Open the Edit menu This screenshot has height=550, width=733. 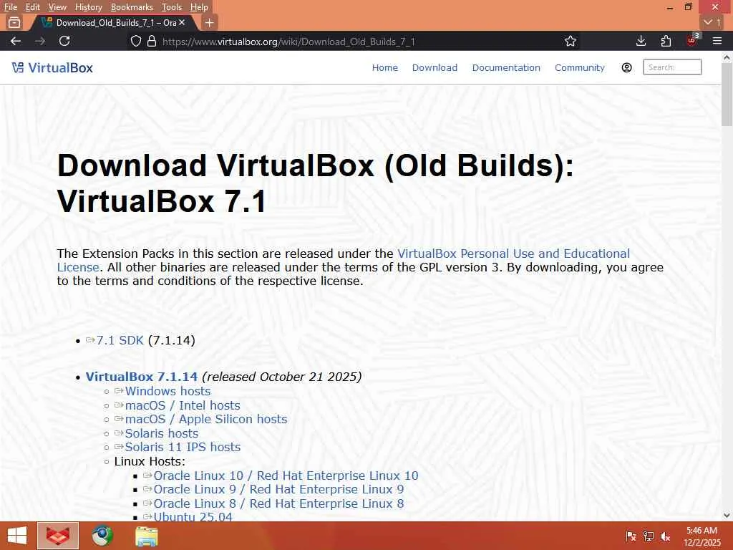click(33, 7)
